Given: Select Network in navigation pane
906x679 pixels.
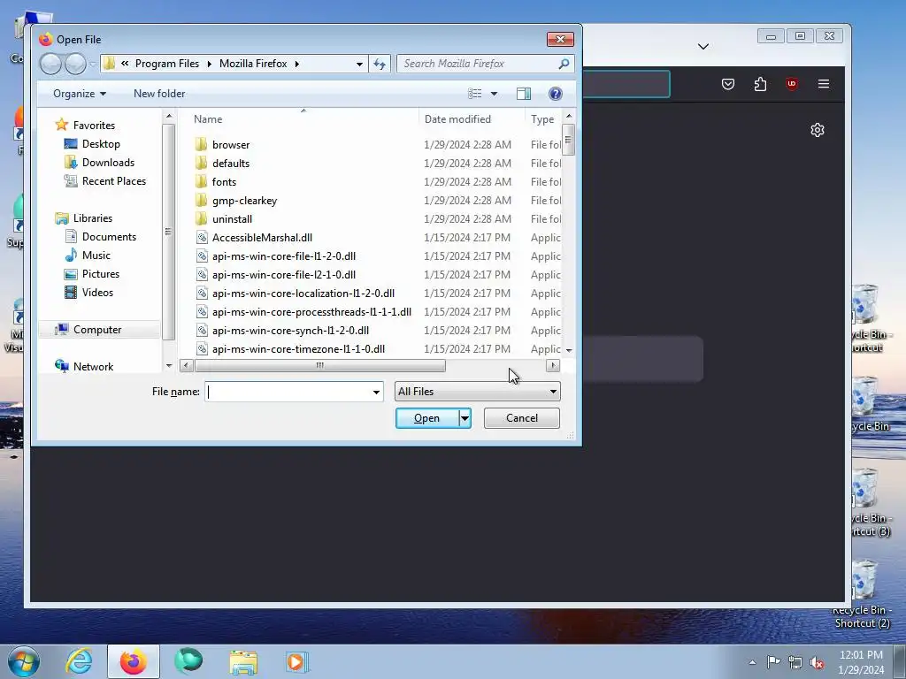Looking at the screenshot, I should [x=93, y=367].
